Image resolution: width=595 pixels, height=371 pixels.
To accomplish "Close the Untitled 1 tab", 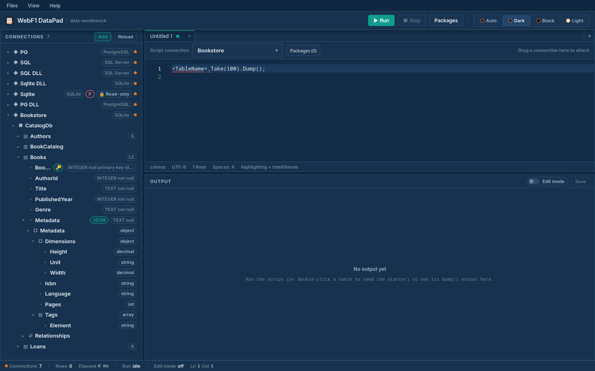I will tap(189, 36).
